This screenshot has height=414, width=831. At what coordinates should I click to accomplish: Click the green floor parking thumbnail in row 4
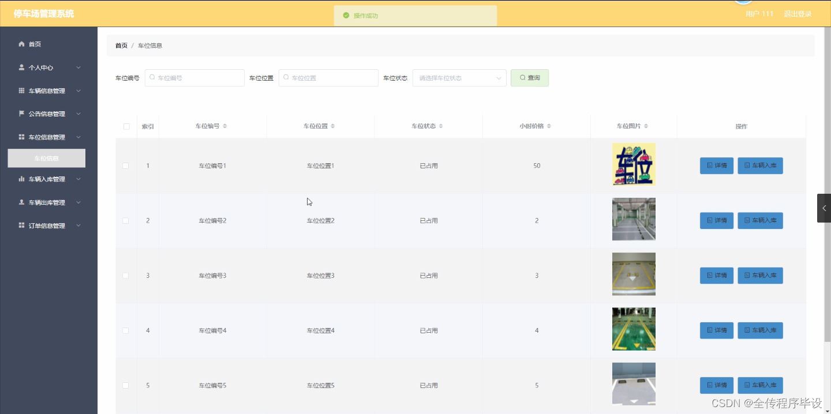tap(634, 329)
